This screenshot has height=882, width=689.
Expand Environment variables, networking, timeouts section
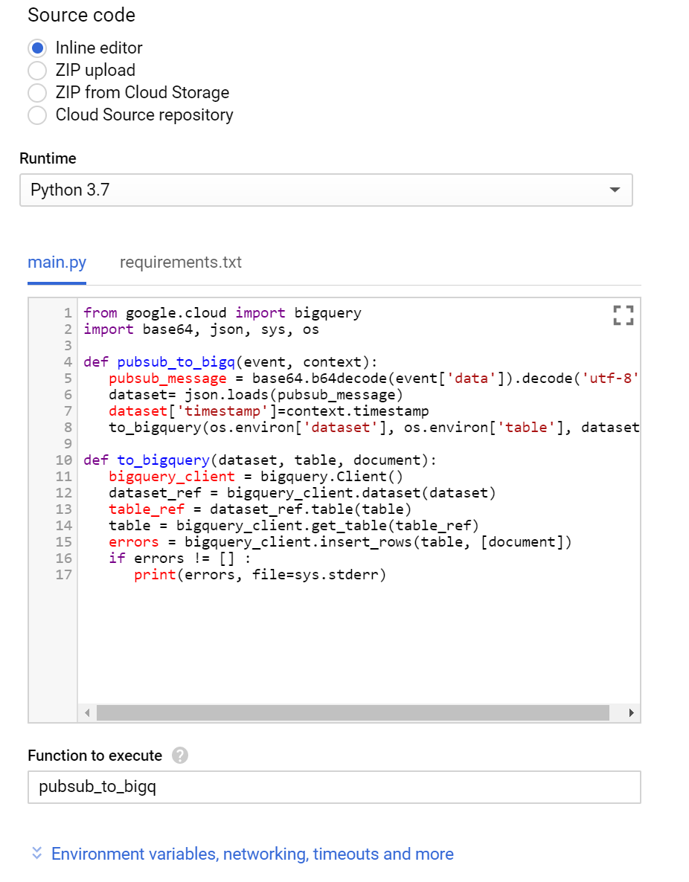coord(251,853)
